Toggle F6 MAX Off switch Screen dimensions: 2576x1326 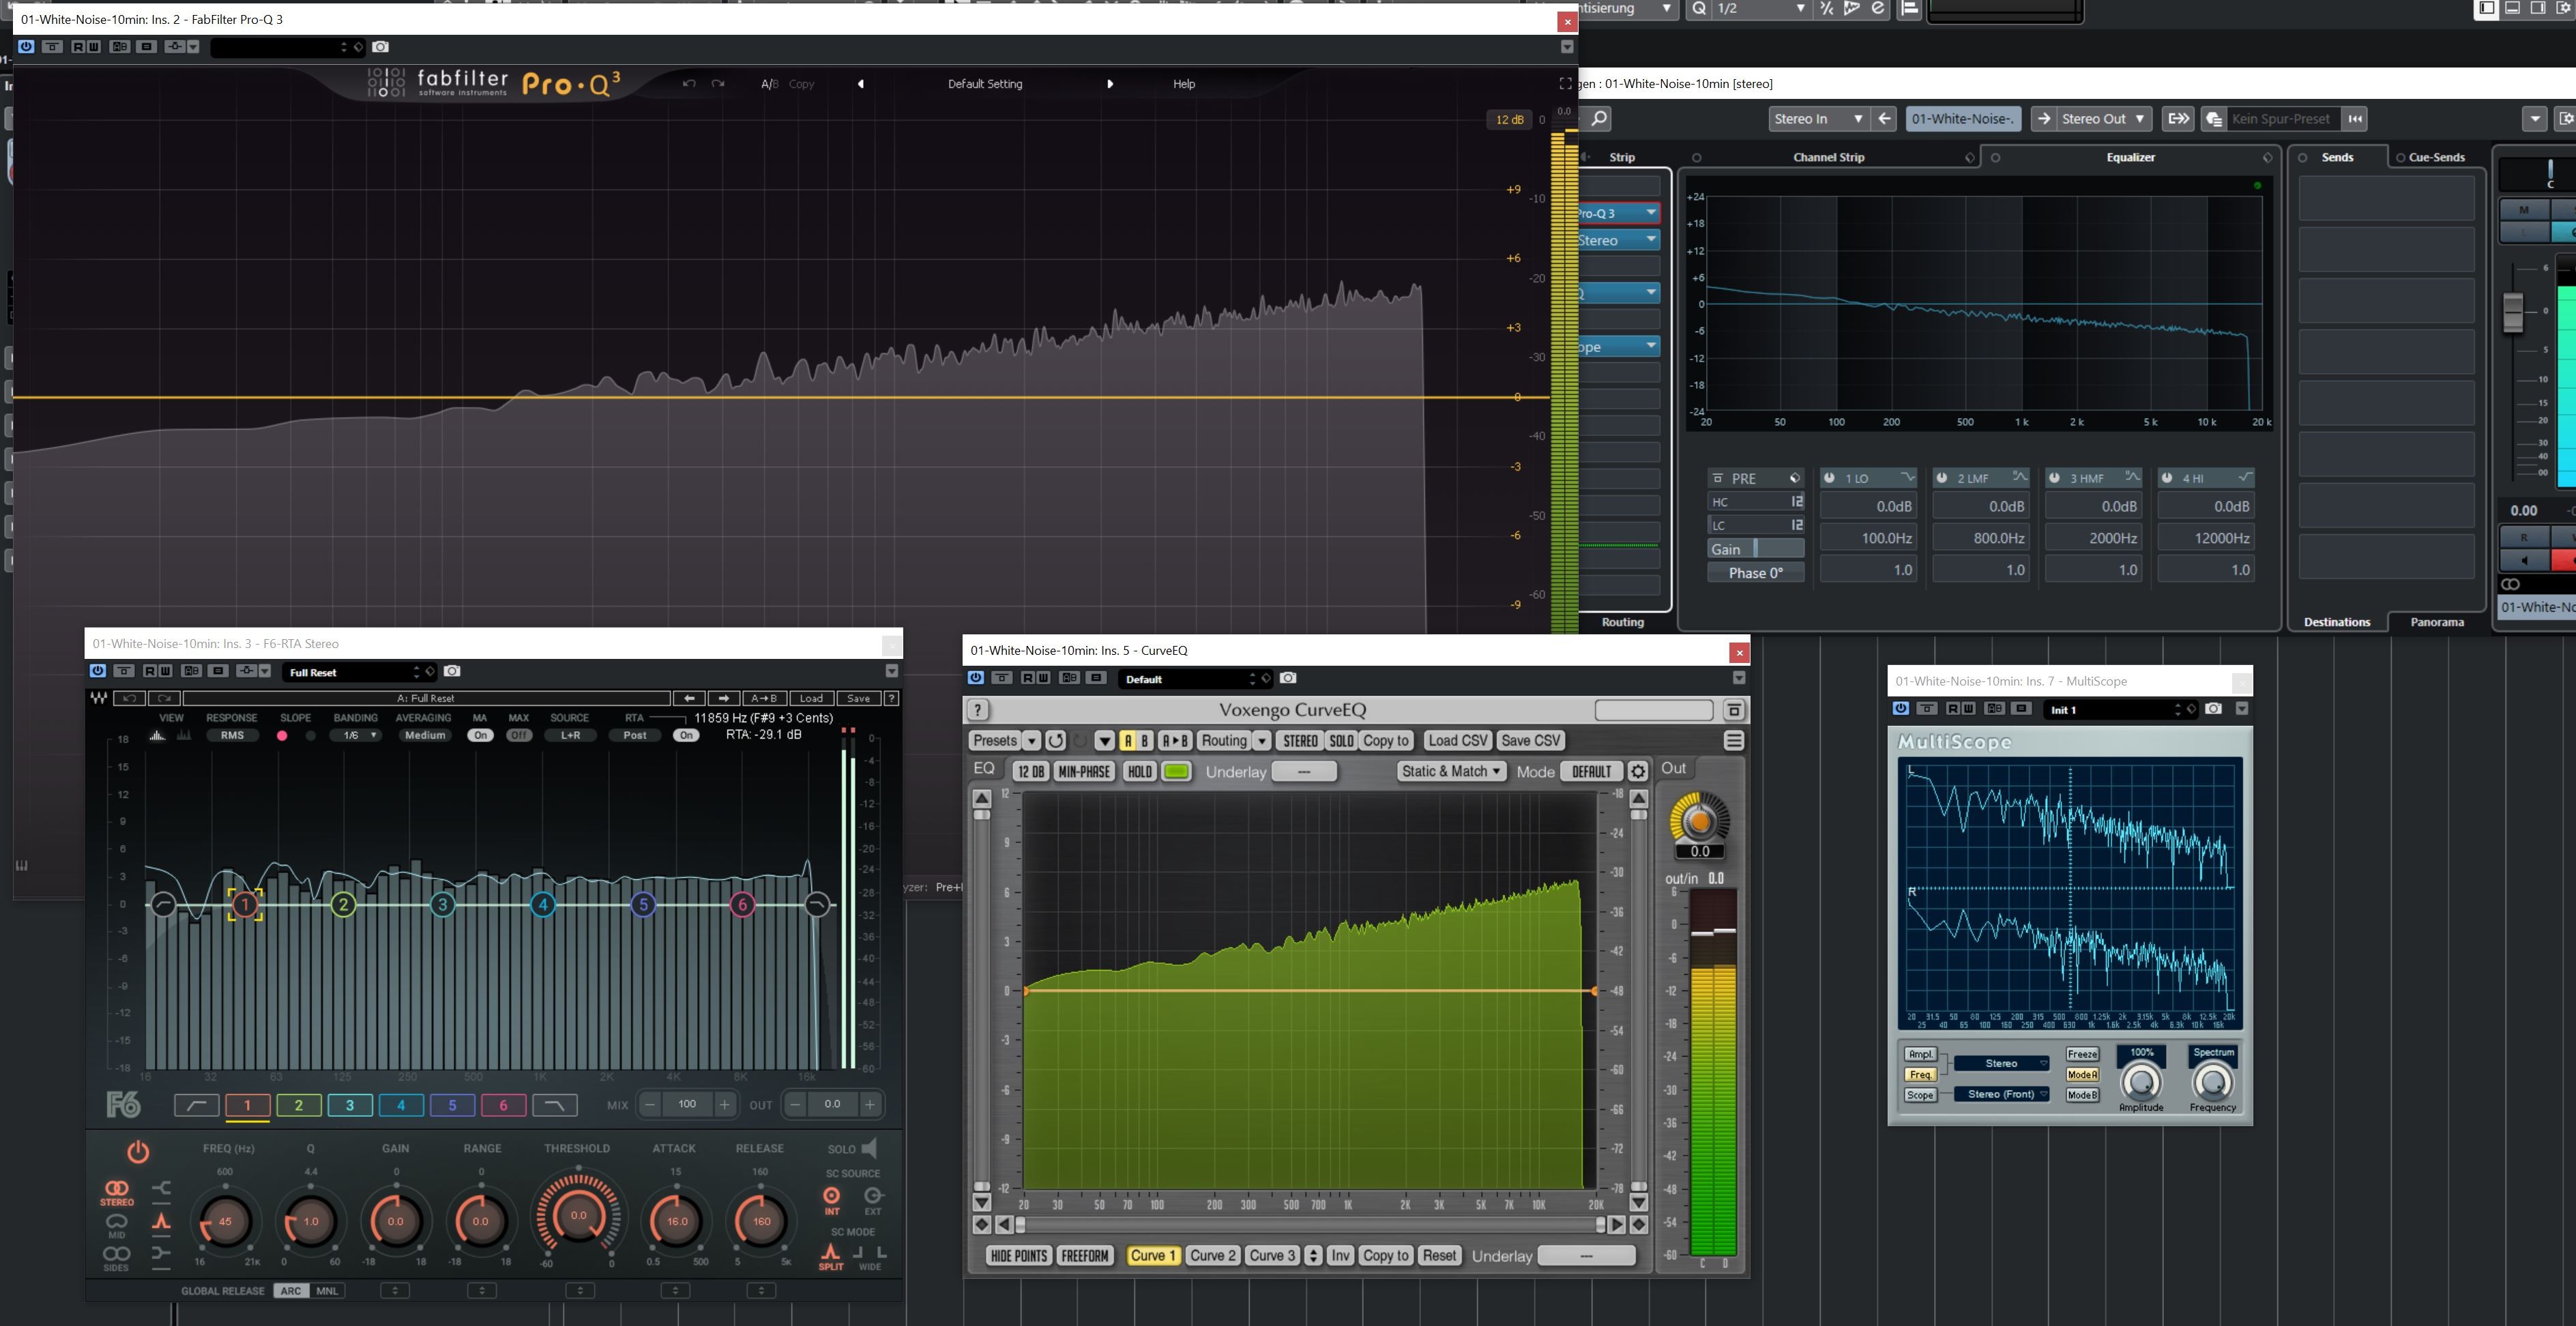coord(519,735)
